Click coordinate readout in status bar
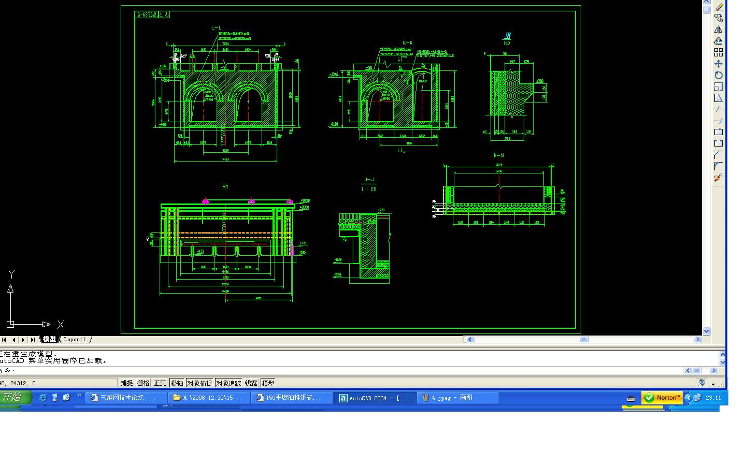746x466 pixels. [59, 383]
